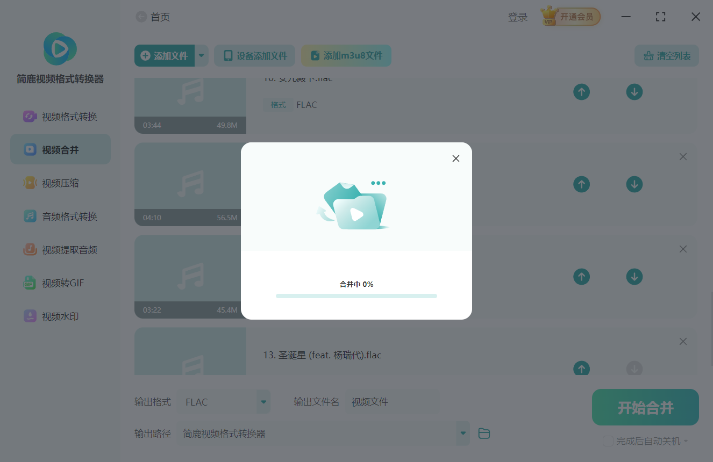Open the output format FLAC dropdown
713x462 pixels.
click(x=263, y=401)
